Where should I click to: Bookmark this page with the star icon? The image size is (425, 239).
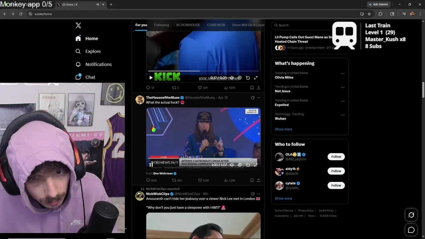(369, 14)
